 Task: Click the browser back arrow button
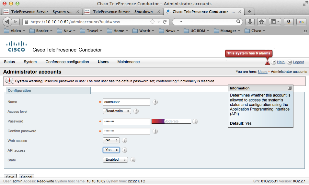pos(7,22)
